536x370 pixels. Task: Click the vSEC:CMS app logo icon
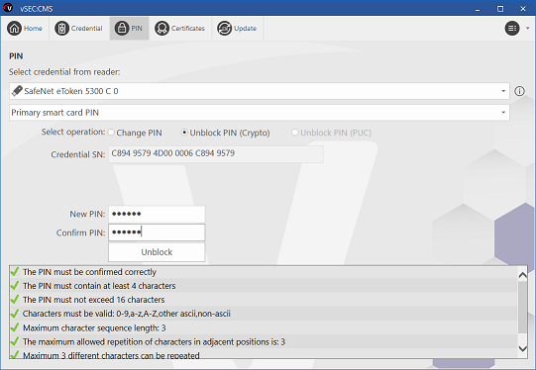pyautogui.click(x=8, y=8)
